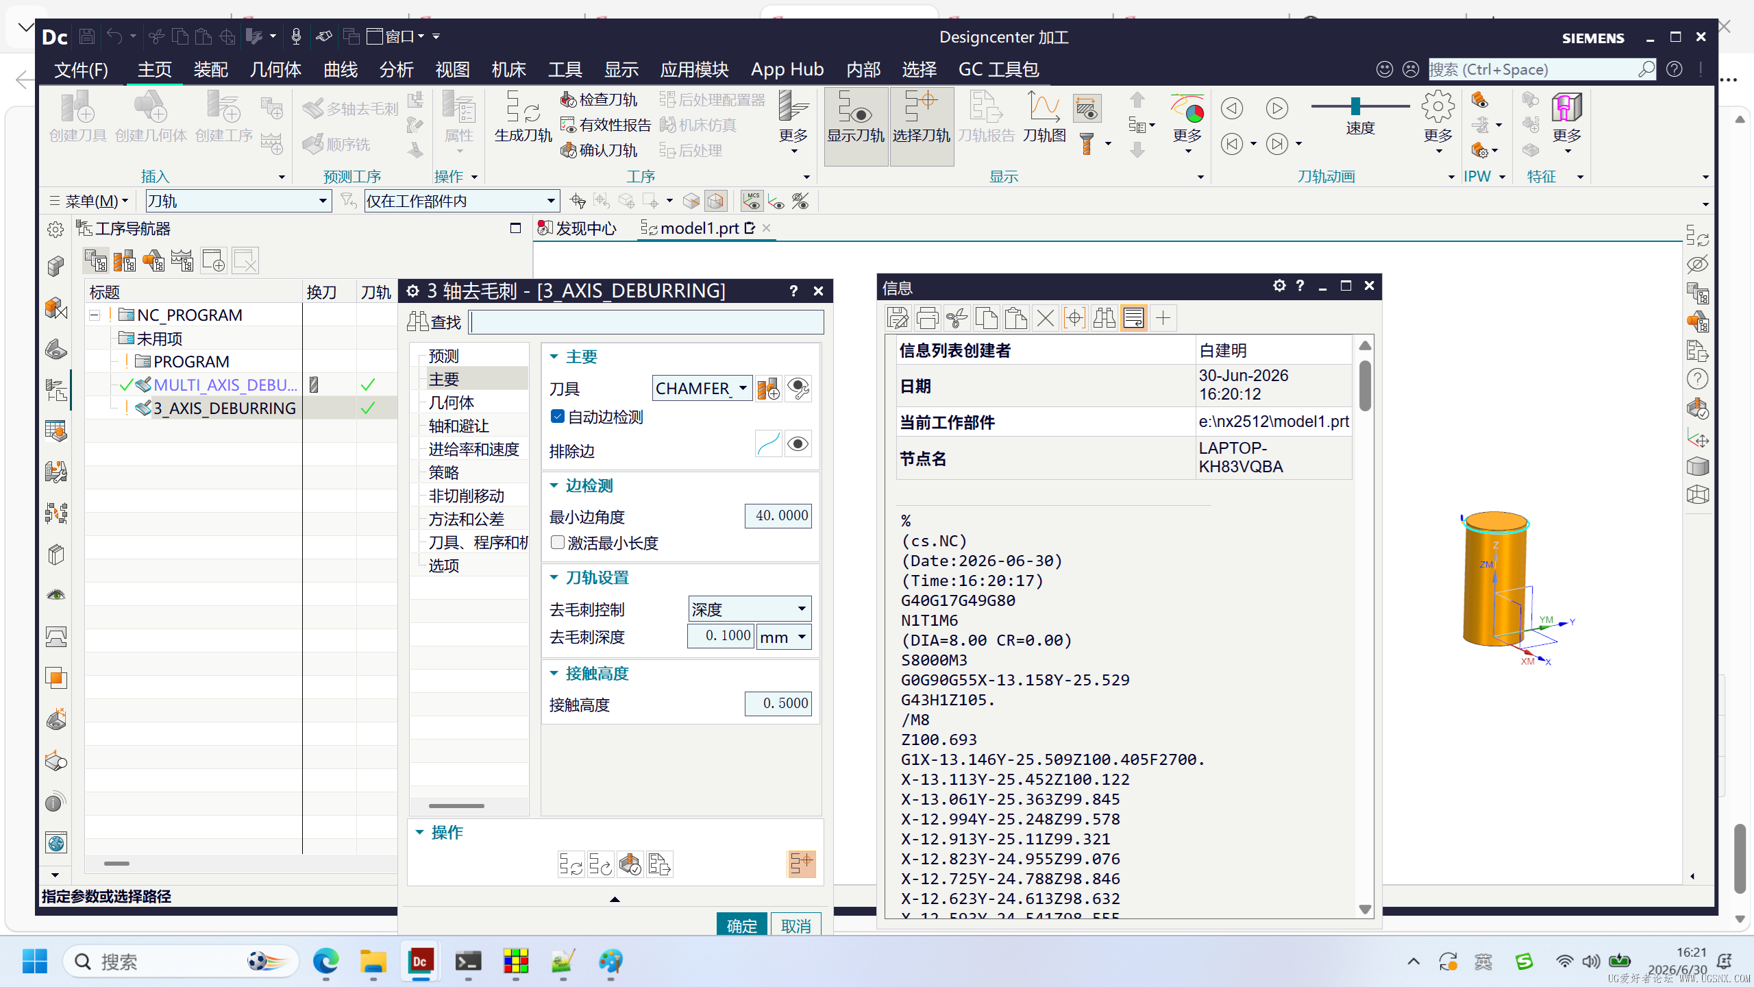Open the mm units dropdown
This screenshot has height=987, width=1754.
pyautogui.click(x=802, y=637)
